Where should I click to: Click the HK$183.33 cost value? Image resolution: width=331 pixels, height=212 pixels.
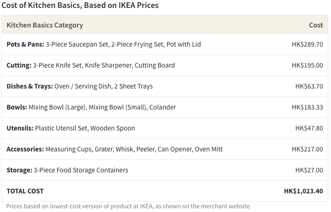(307, 107)
